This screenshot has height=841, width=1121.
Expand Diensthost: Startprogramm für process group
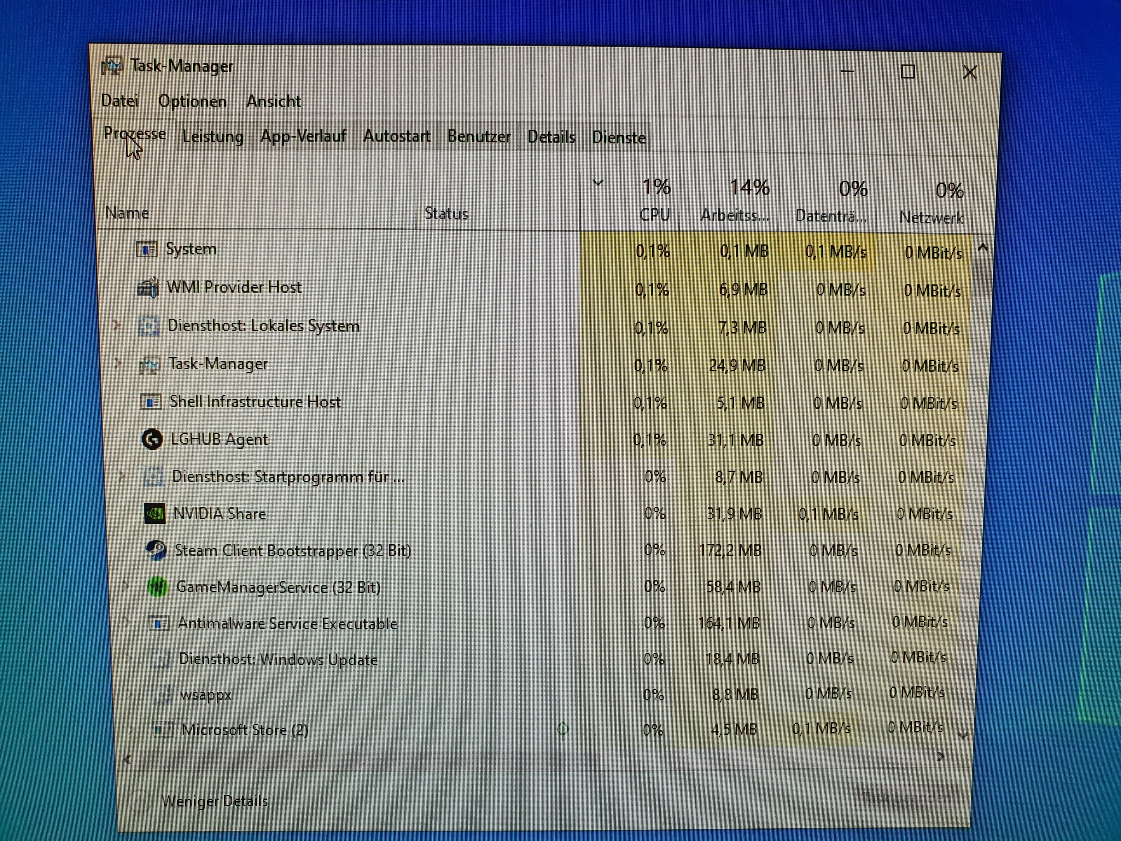pos(121,476)
